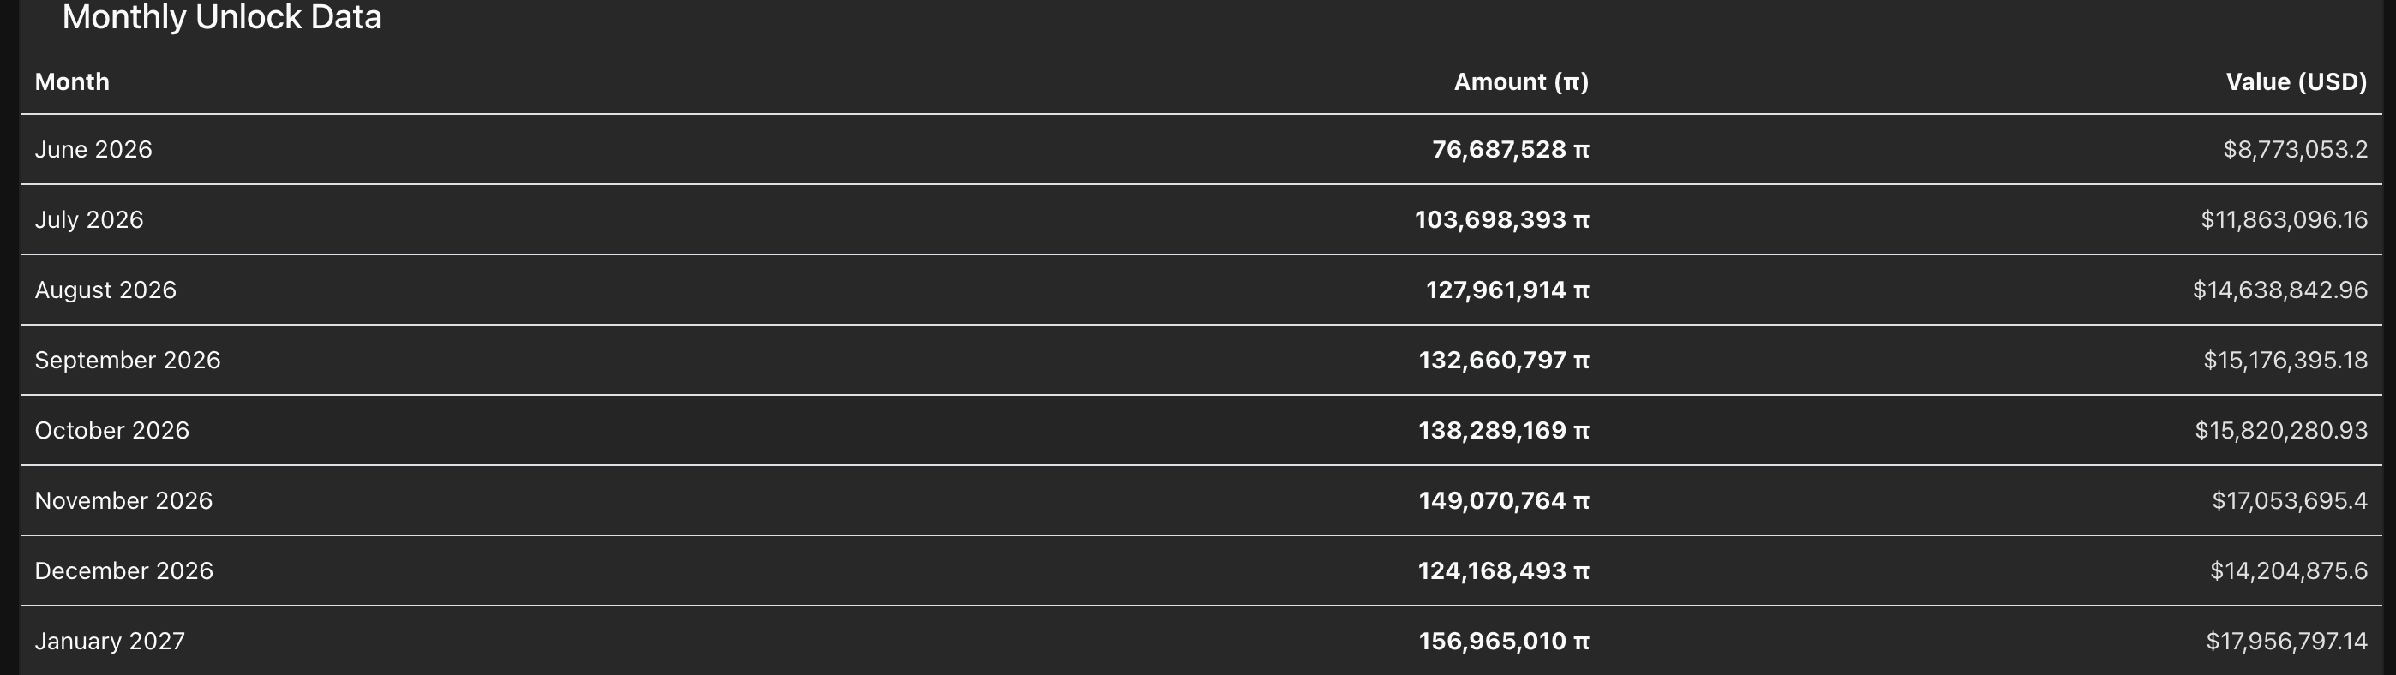Image resolution: width=2396 pixels, height=675 pixels.
Task: Click the Value (USD) column header
Action: coord(2296,82)
